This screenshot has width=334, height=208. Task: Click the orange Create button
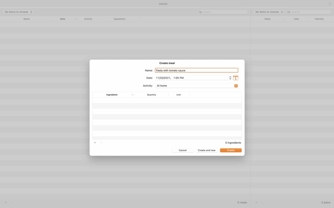[x=231, y=150]
